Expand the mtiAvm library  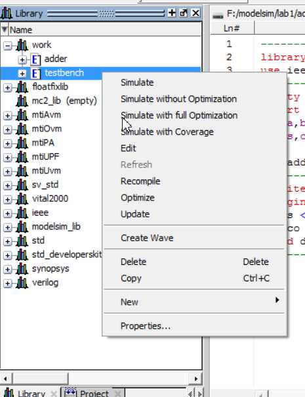8,116
